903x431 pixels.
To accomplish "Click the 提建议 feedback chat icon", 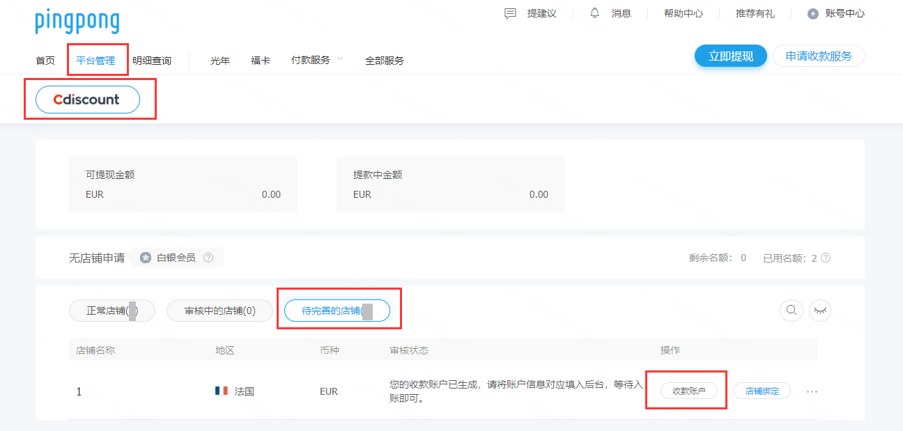I will pos(511,13).
